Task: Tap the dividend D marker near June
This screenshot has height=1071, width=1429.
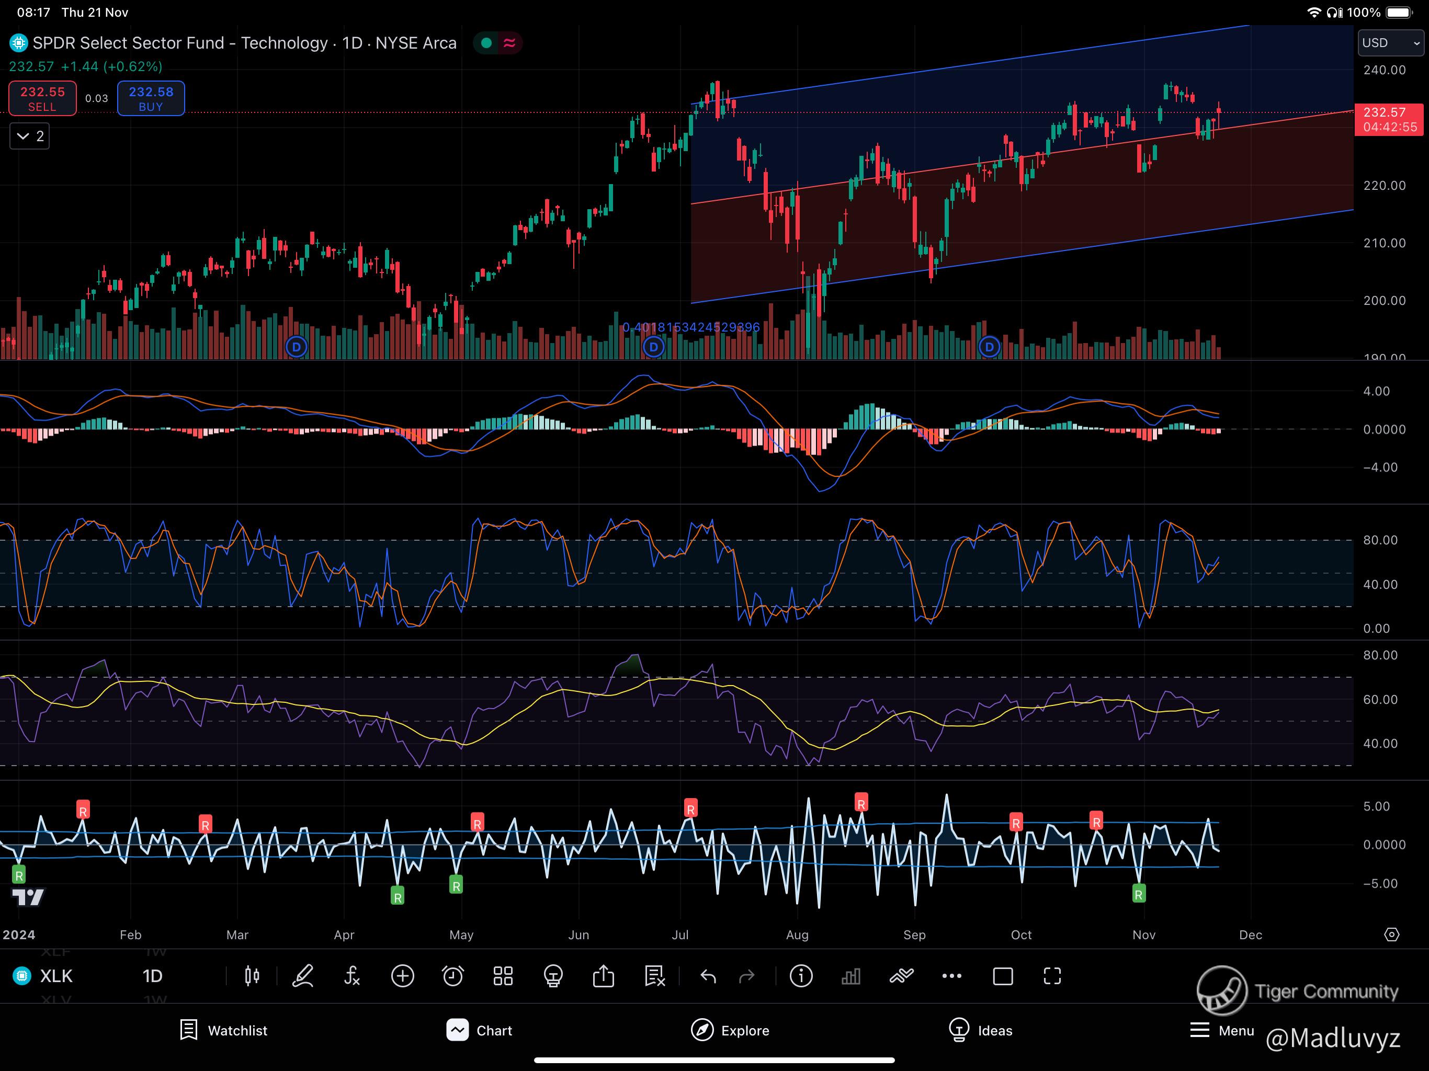Action: 654,348
